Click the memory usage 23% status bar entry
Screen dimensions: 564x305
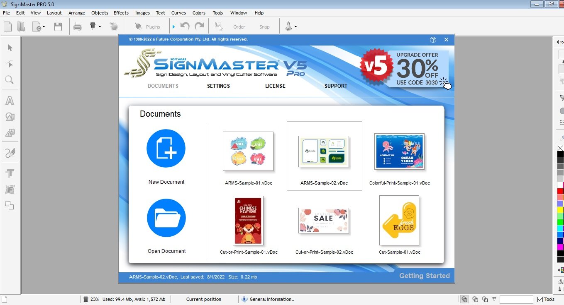(x=125, y=299)
